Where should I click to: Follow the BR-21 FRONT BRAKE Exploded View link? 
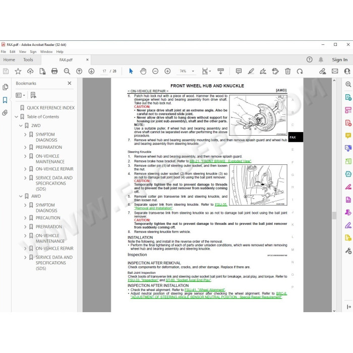click(220, 161)
